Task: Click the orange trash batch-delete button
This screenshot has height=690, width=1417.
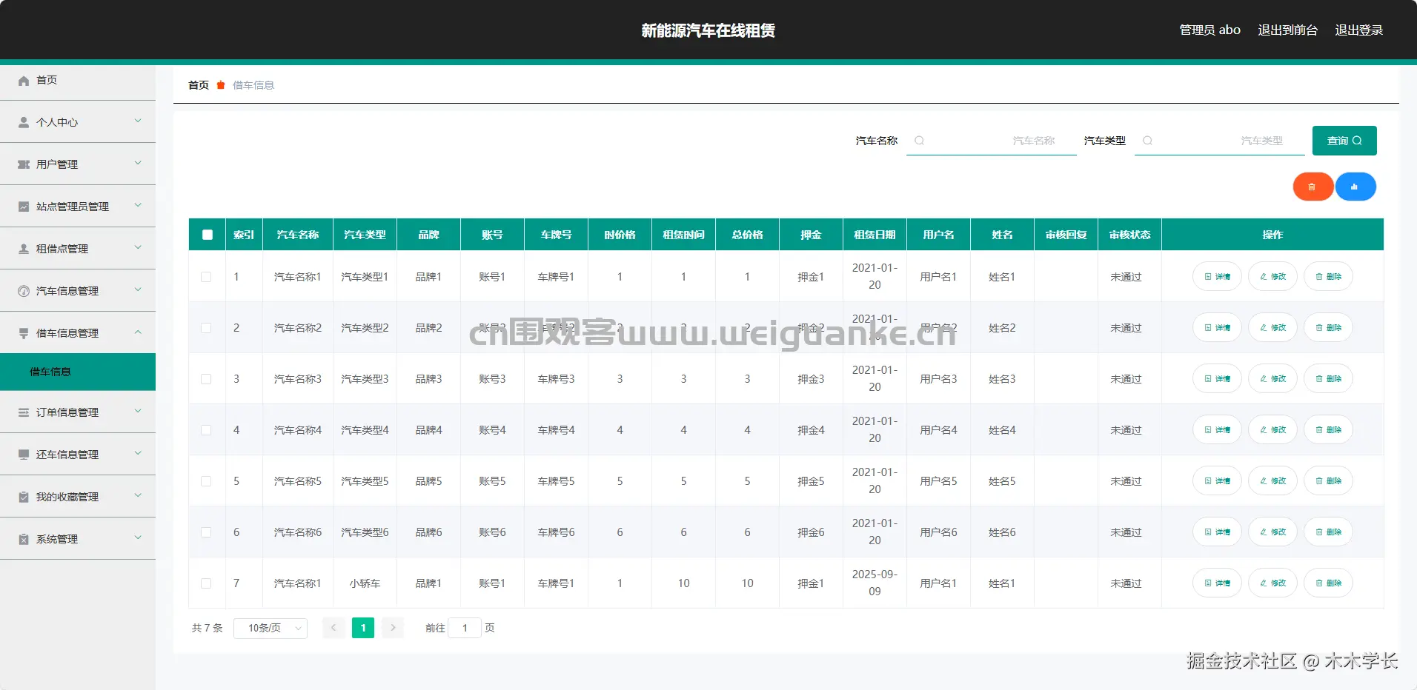Action: coord(1313,187)
